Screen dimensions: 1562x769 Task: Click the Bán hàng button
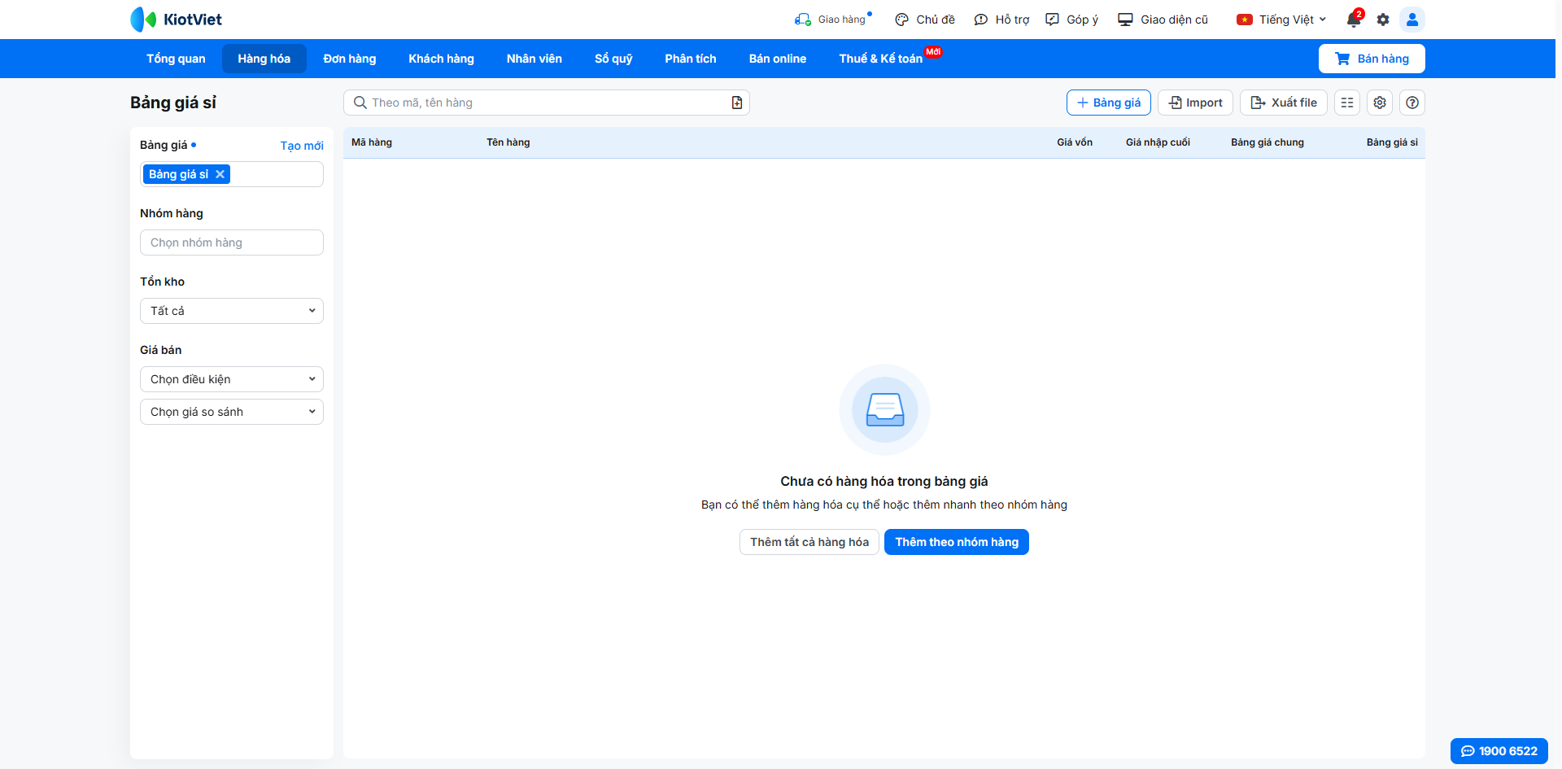(x=1372, y=59)
